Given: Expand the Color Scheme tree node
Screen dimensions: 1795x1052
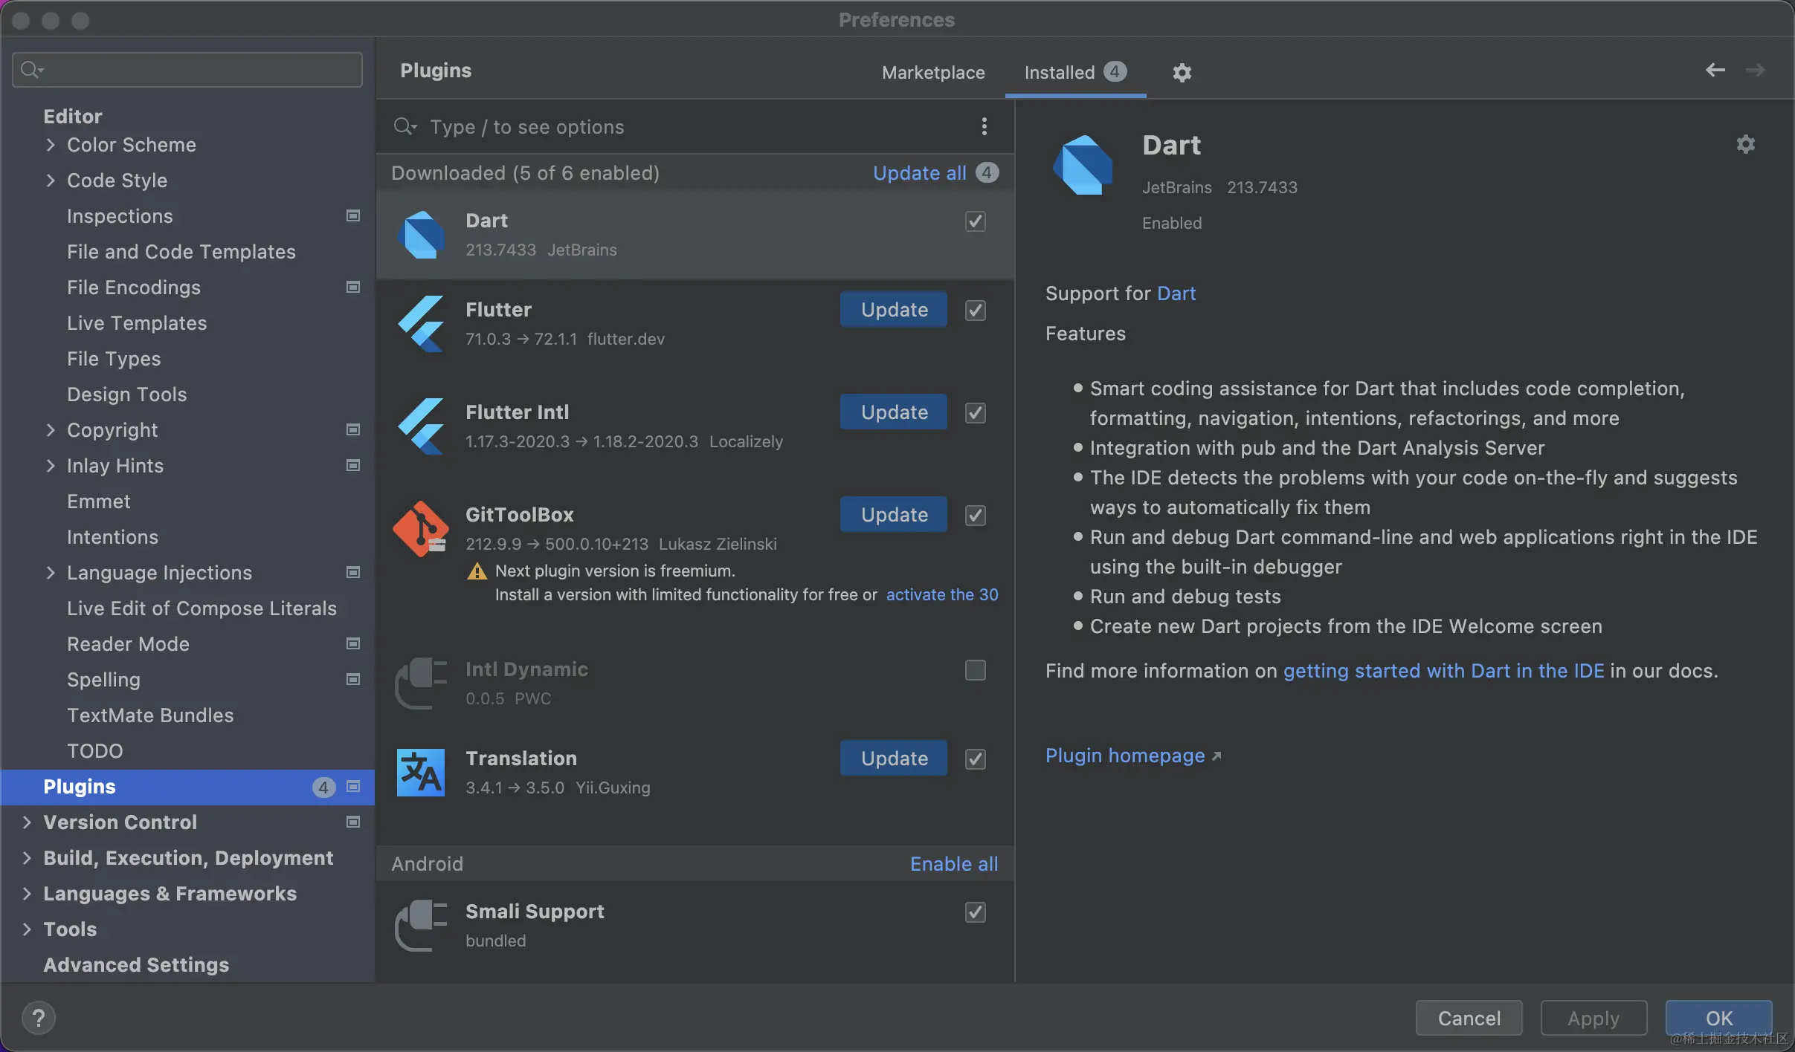Looking at the screenshot, I should (x=51, y=145).
